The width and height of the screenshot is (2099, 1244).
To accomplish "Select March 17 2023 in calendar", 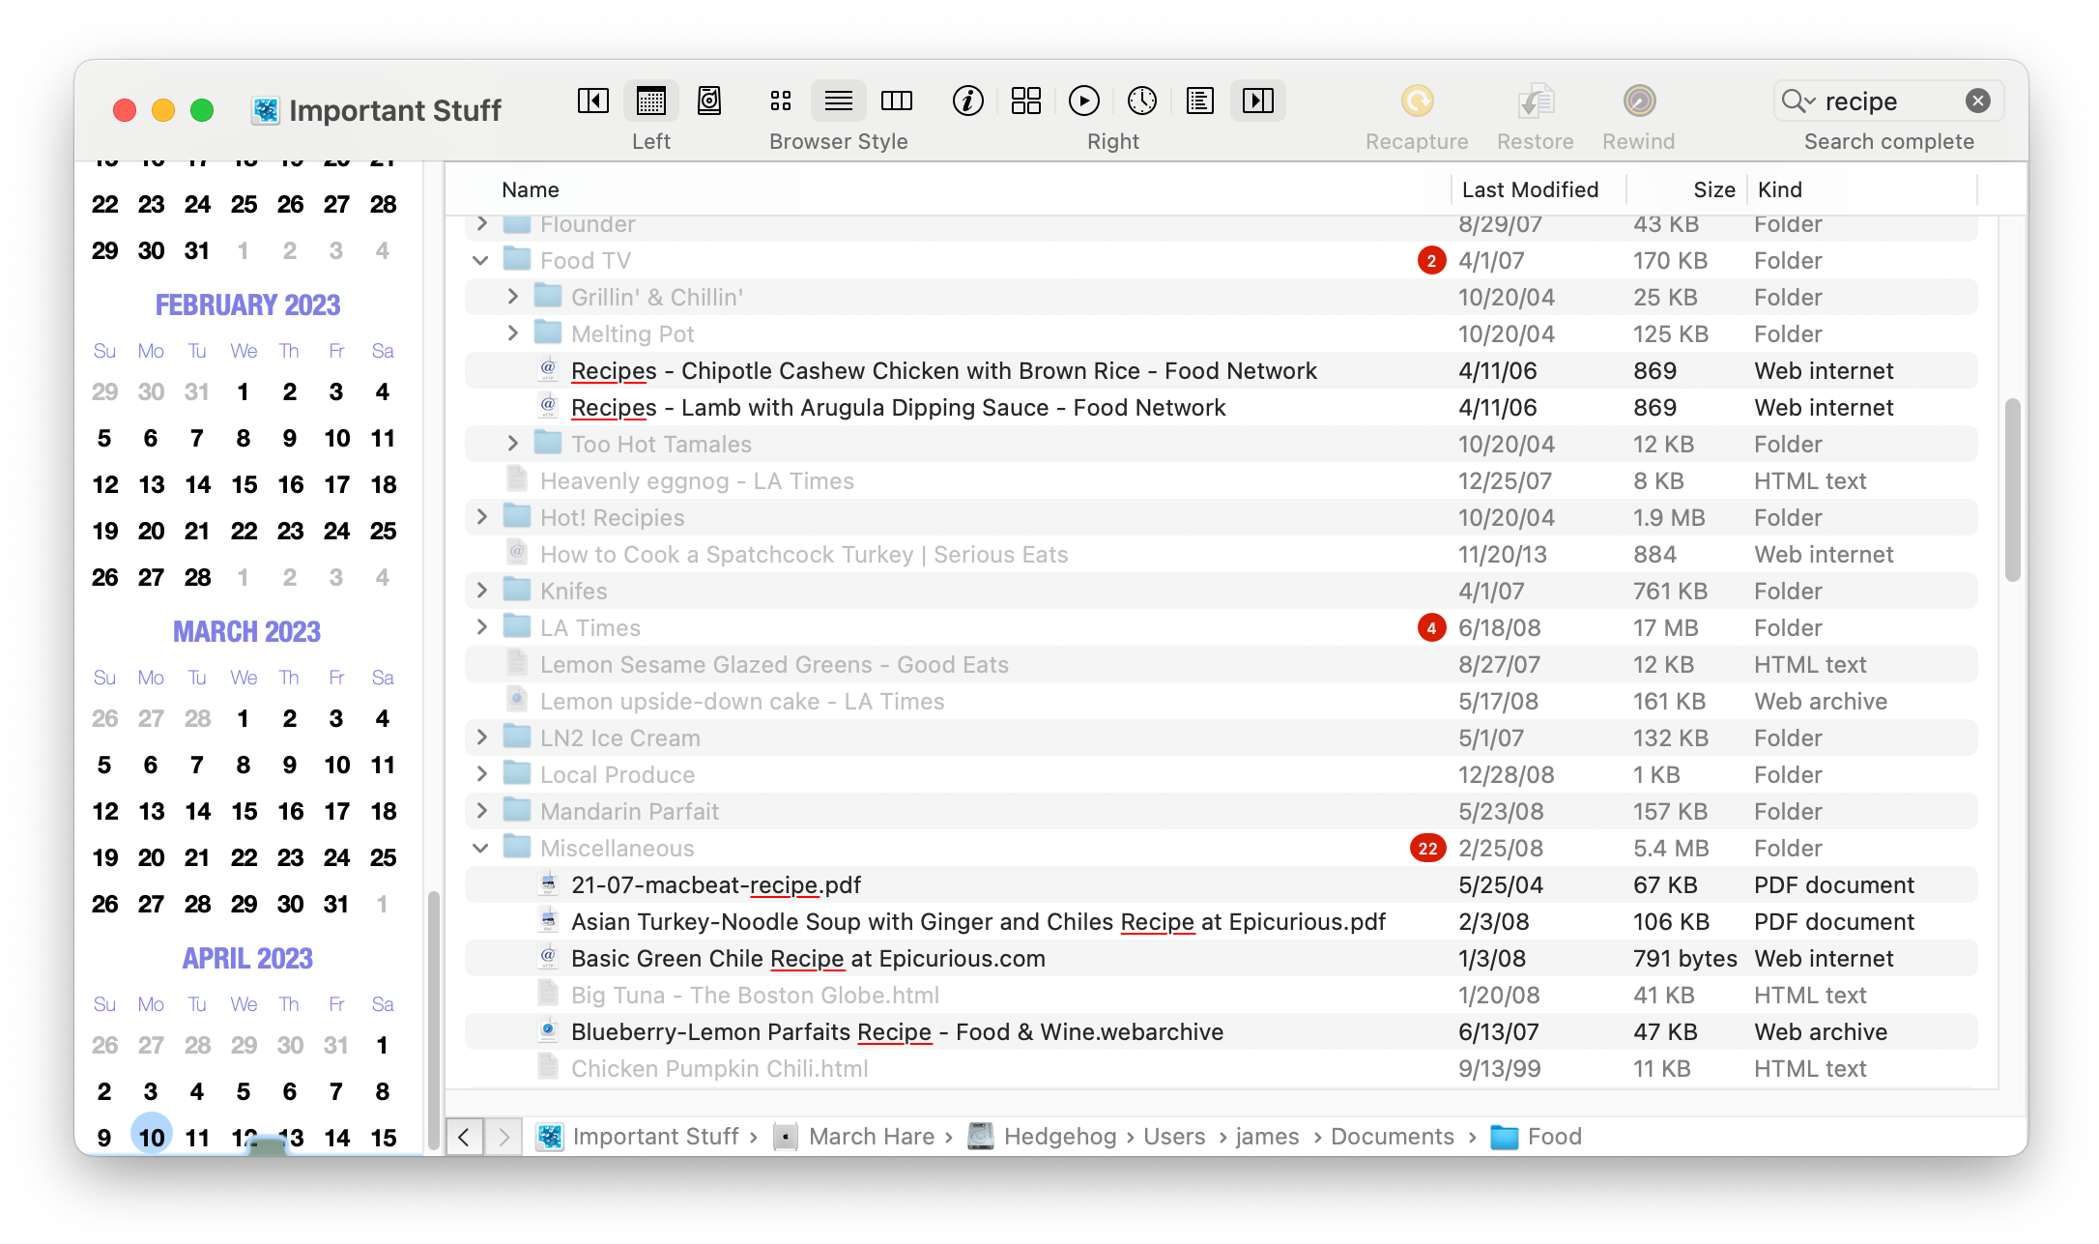I will 336,811.
